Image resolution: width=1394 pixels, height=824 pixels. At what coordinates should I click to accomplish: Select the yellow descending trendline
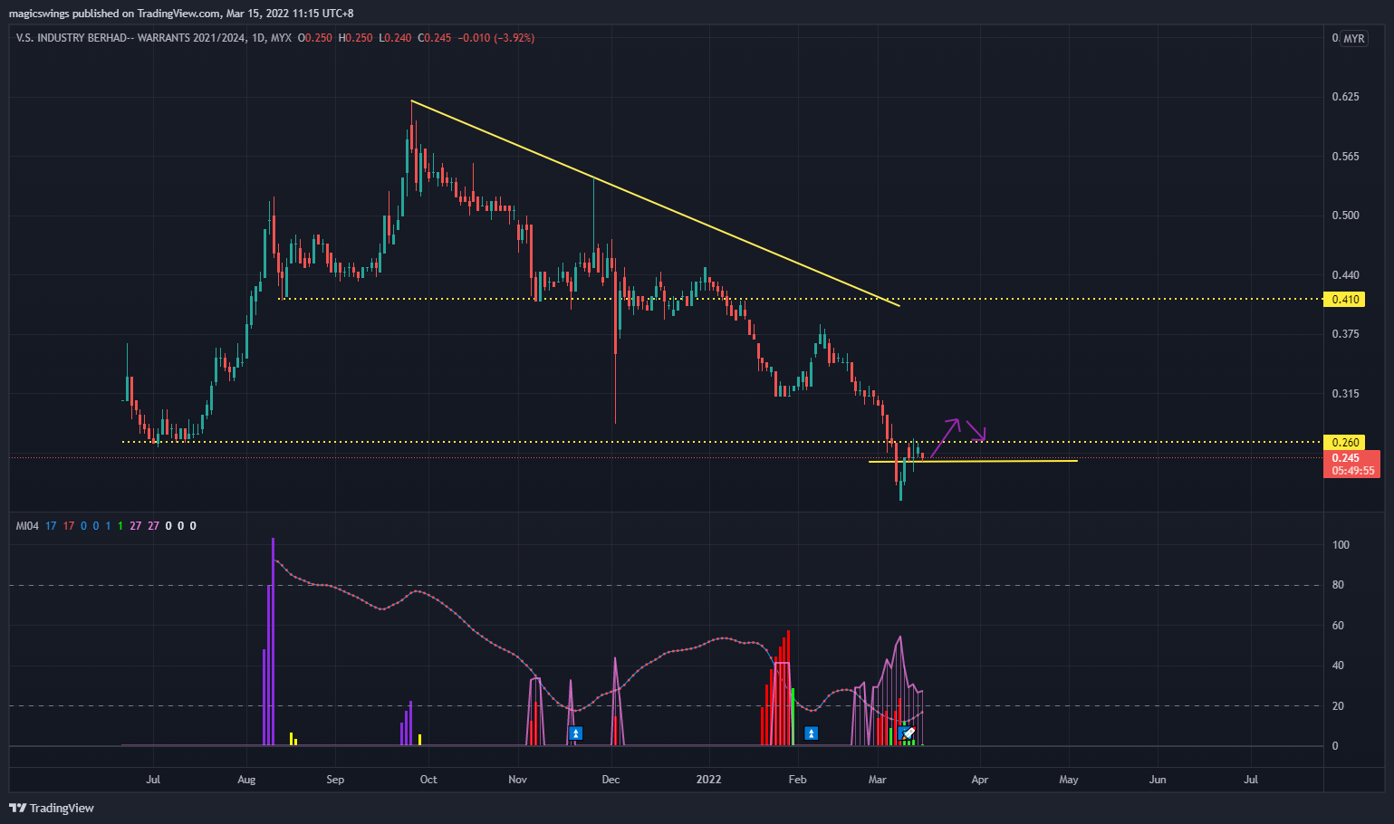pyautogui.click(x=655, y=204)
